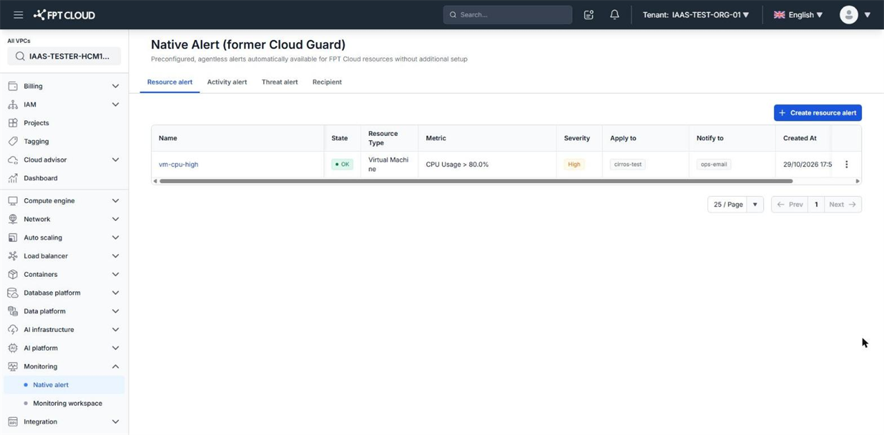This screenshot has width=884, height=435.
Task: Click the clipboard icon beside search
Action: (x=588, y=14)
